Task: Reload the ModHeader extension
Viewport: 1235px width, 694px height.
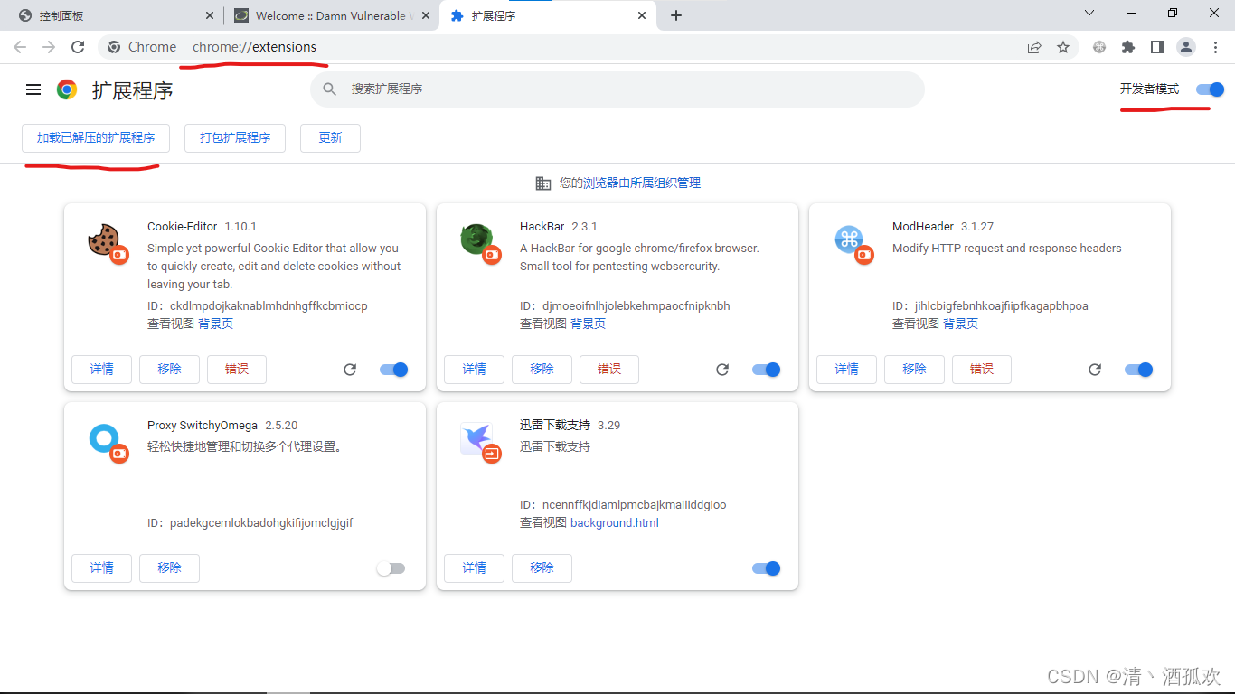Action: click(x=1095, y=370)
